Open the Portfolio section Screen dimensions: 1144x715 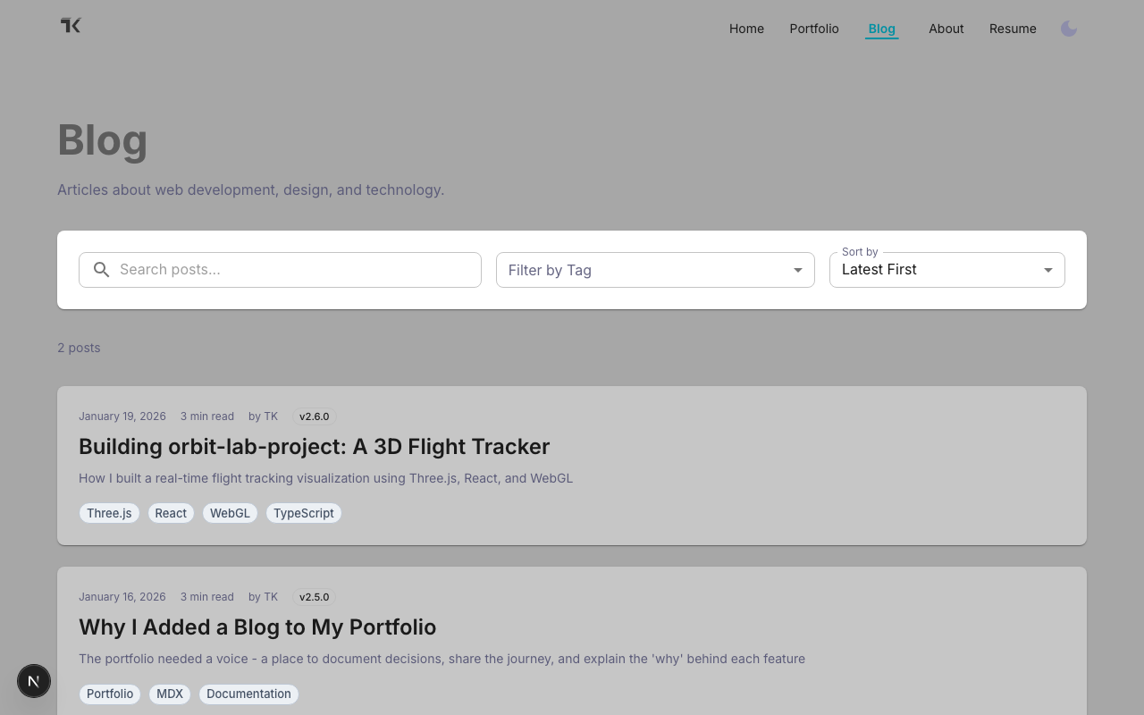(813, 29)
